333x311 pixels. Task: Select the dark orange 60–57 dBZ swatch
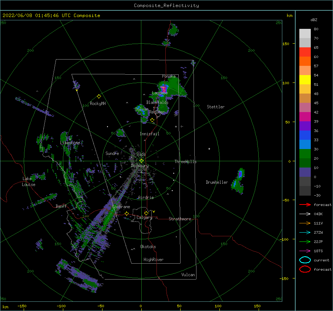coord(305,61)
